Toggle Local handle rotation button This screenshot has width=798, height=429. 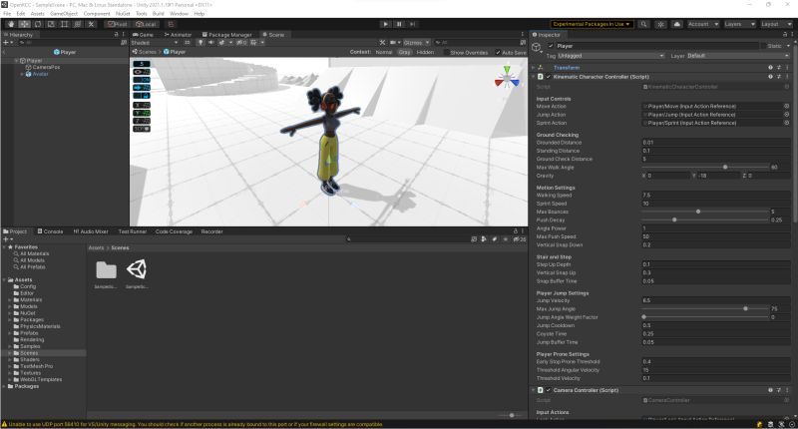(x=146, y=24)
